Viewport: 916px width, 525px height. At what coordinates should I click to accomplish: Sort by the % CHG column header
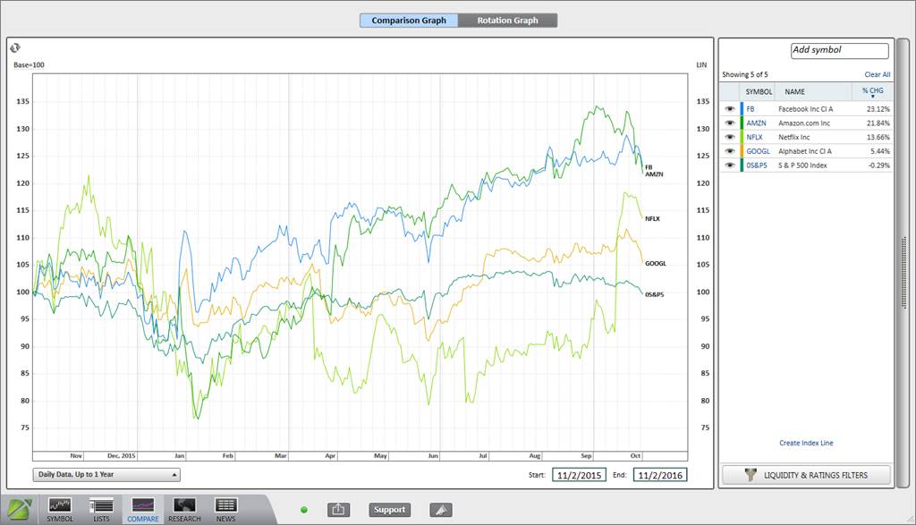point(872,92)
